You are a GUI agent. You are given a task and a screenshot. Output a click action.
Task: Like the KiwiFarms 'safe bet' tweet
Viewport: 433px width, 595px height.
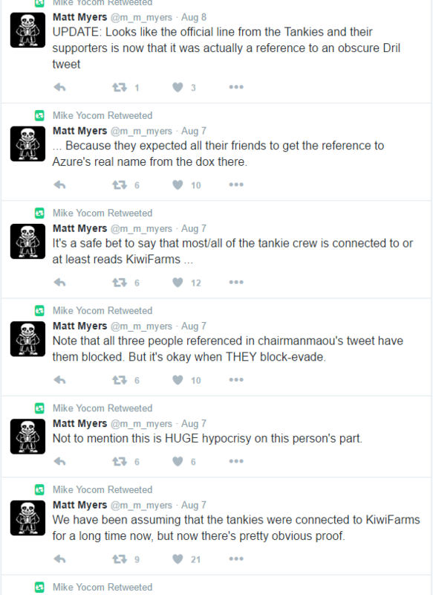coord(178,283)
